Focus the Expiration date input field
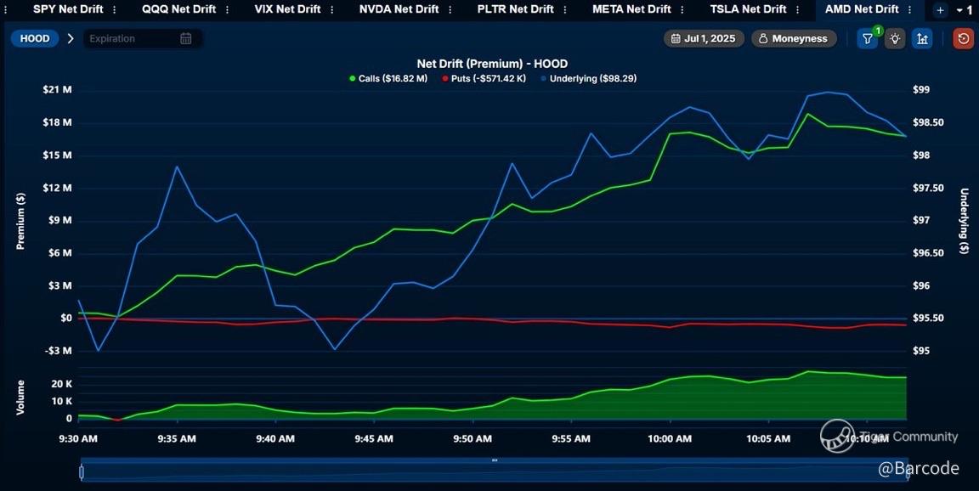979x491 pixels. tap(143, 39)
